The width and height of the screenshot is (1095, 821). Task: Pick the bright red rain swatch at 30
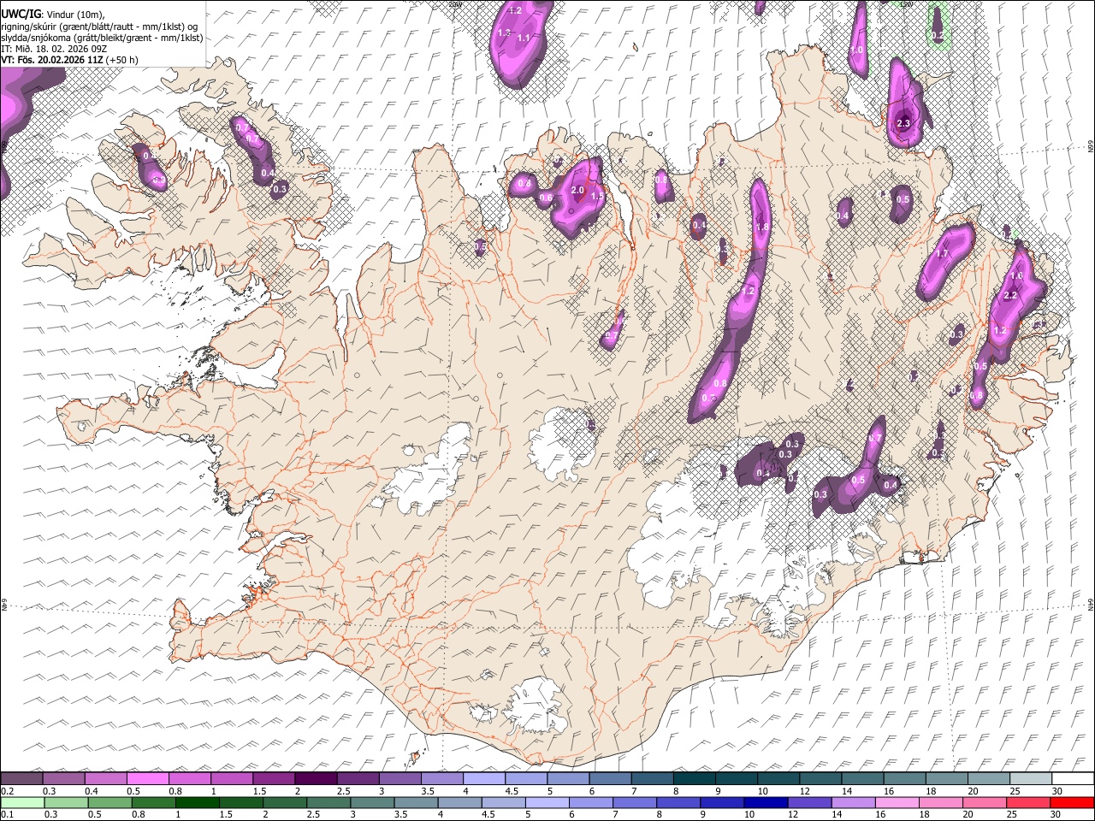point(1073,803)
